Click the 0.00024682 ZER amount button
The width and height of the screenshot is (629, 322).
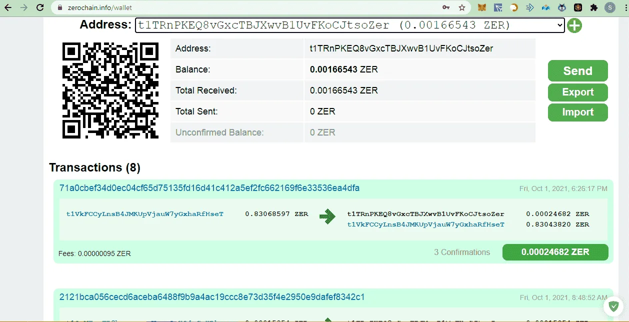point(555,252)
